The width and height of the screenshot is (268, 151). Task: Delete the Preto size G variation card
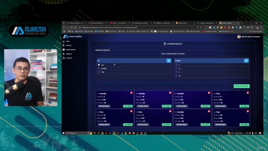click(x=170, y=111)
